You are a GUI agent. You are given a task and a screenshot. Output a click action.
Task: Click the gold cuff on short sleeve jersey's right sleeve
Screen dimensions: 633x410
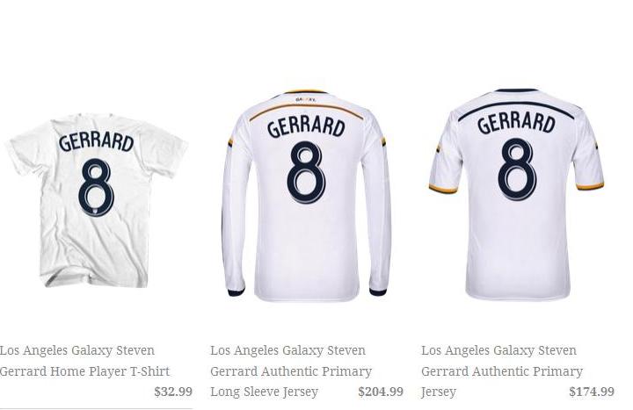590,186
